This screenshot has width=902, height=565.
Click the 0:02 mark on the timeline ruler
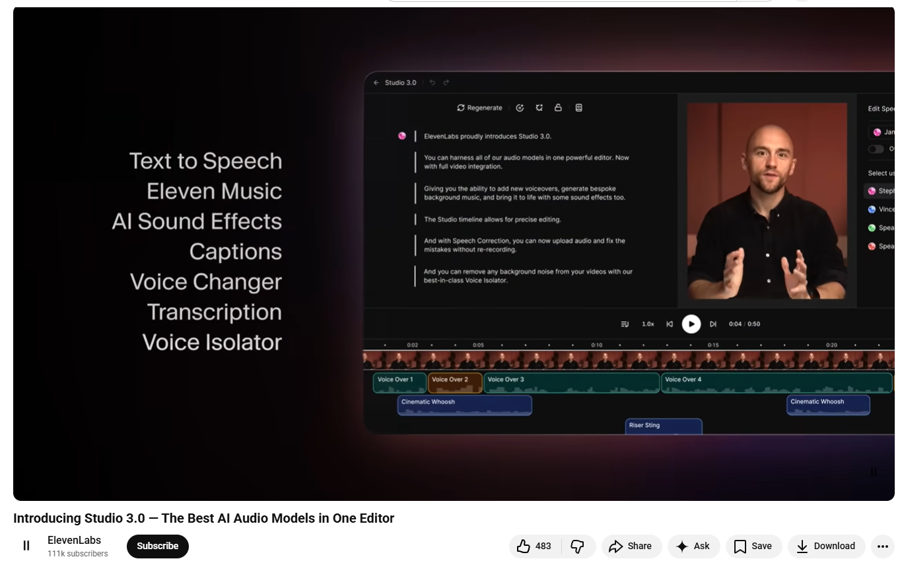(x=413, y=345)
